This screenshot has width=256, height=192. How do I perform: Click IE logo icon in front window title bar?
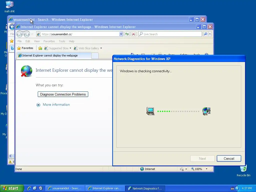[18, 26]
